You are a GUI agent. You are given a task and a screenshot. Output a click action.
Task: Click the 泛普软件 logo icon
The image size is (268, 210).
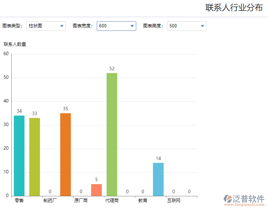(228, 199)
